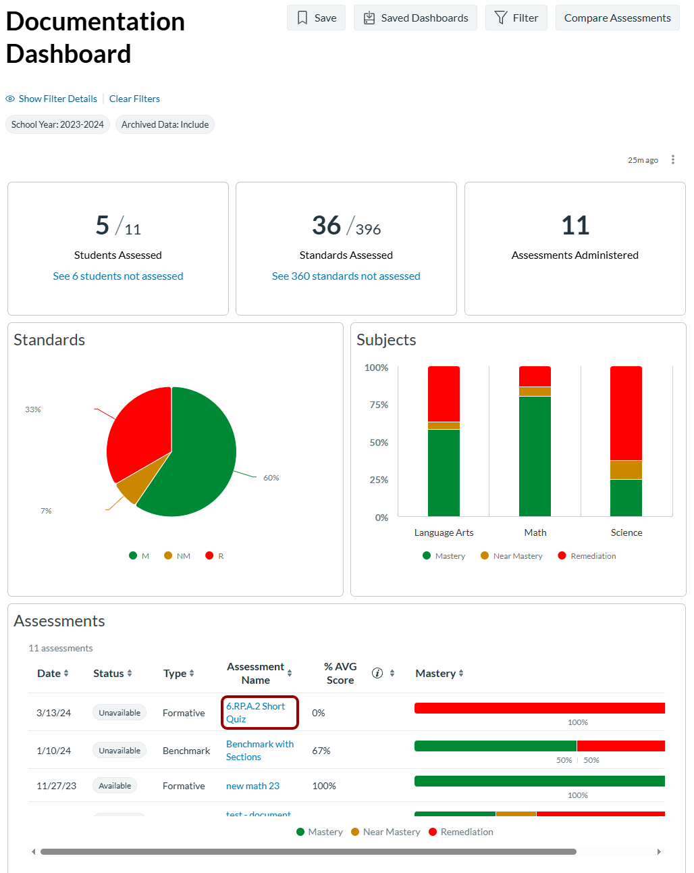This screenshot has height=873, width=694.
Task: Toggle Show Filter Details eye icon
Action: click(x=10, y=99)
